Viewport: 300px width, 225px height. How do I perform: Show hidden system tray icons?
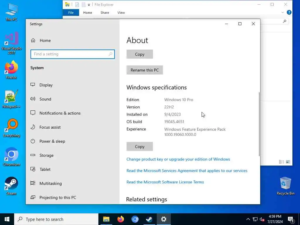(x=248, y=219)
